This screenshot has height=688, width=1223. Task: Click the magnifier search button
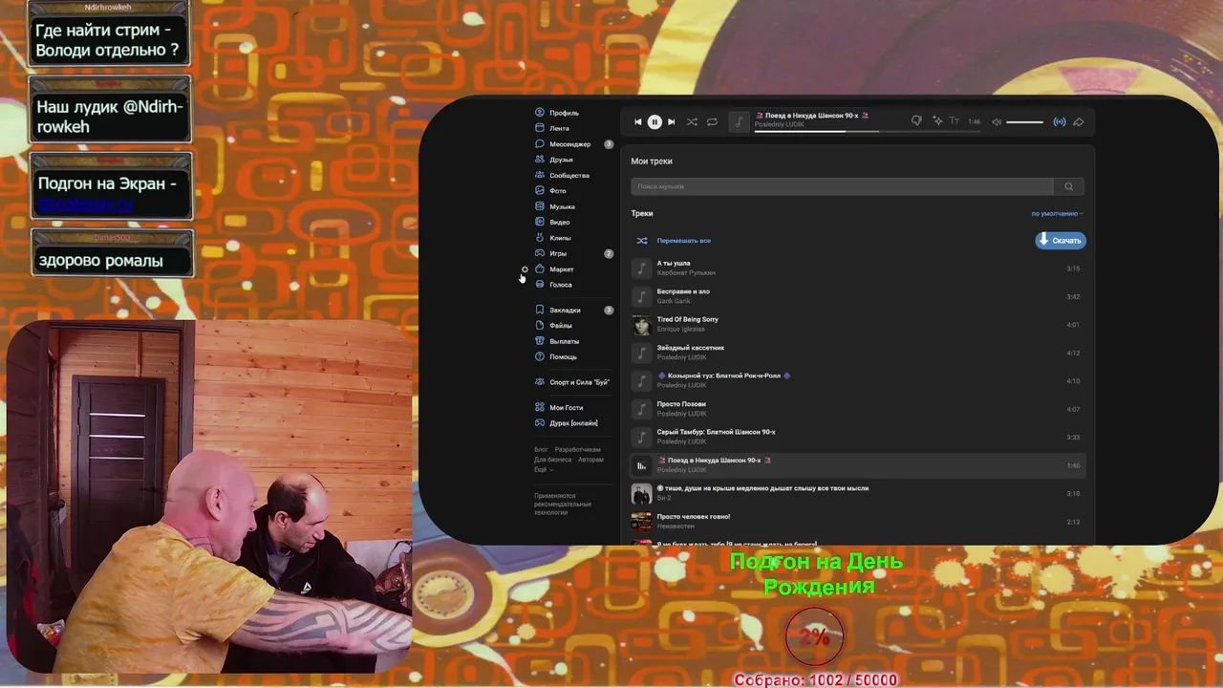click(x=1069, y=186)
